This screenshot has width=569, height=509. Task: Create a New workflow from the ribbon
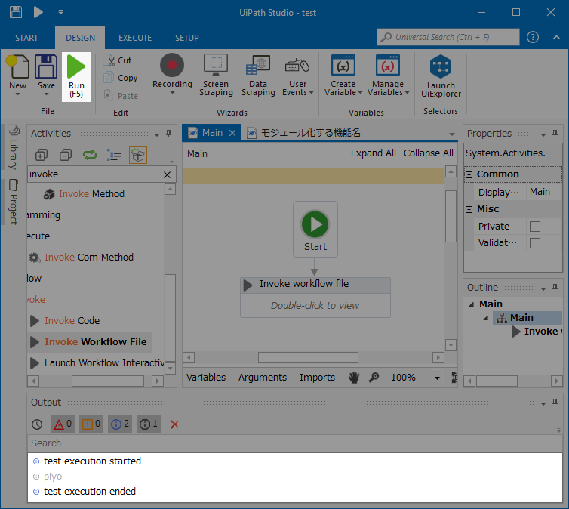tap(17, 76)
